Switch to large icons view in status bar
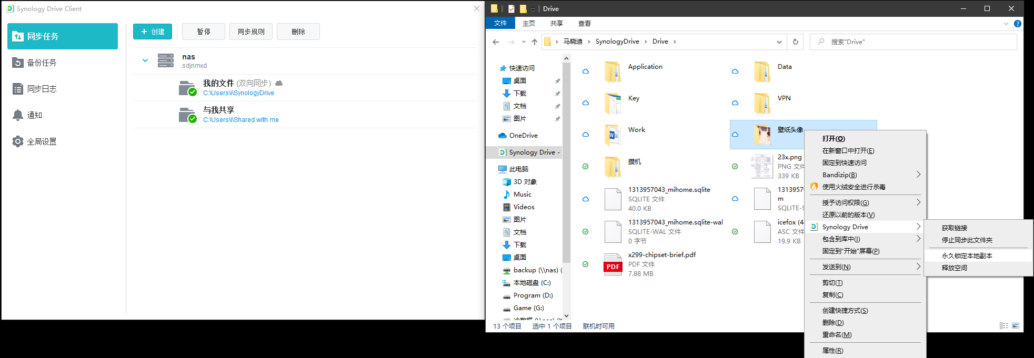The width and height of the screenshot is (1034, 358). pyautogui.click(x=1016, y=326)
